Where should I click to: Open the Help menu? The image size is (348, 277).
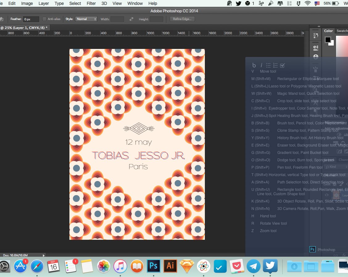point(152,3)
